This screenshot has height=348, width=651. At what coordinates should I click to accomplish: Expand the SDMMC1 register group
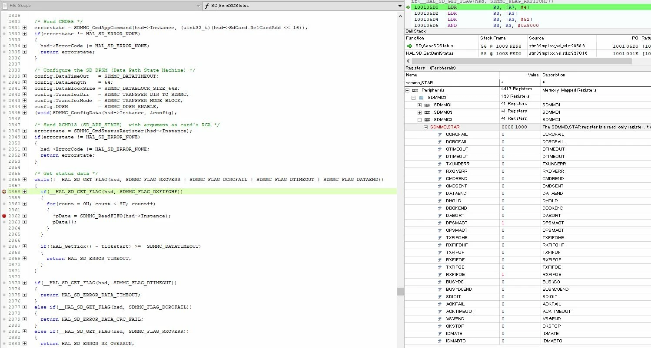(x=420, y=105)
